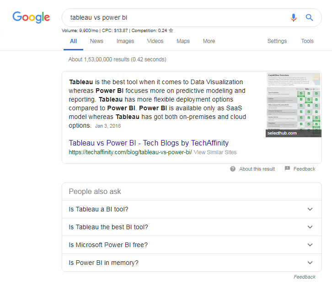332x291 pixels.
Task: Open search Settings
Action: 277,41
